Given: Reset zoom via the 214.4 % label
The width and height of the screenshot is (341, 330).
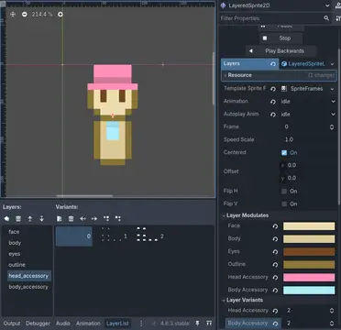Looking at the screenshot, I should (42, 15).
